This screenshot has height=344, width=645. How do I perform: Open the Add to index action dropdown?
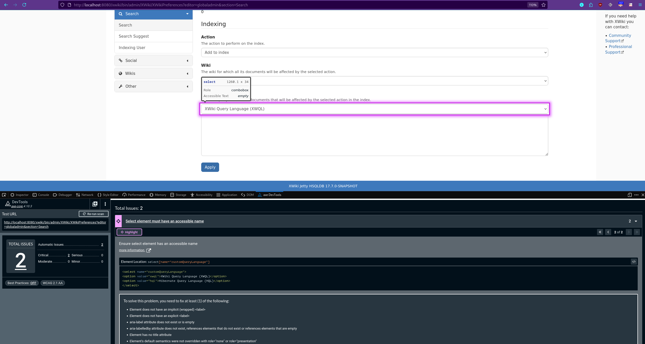tap(374, 53)
